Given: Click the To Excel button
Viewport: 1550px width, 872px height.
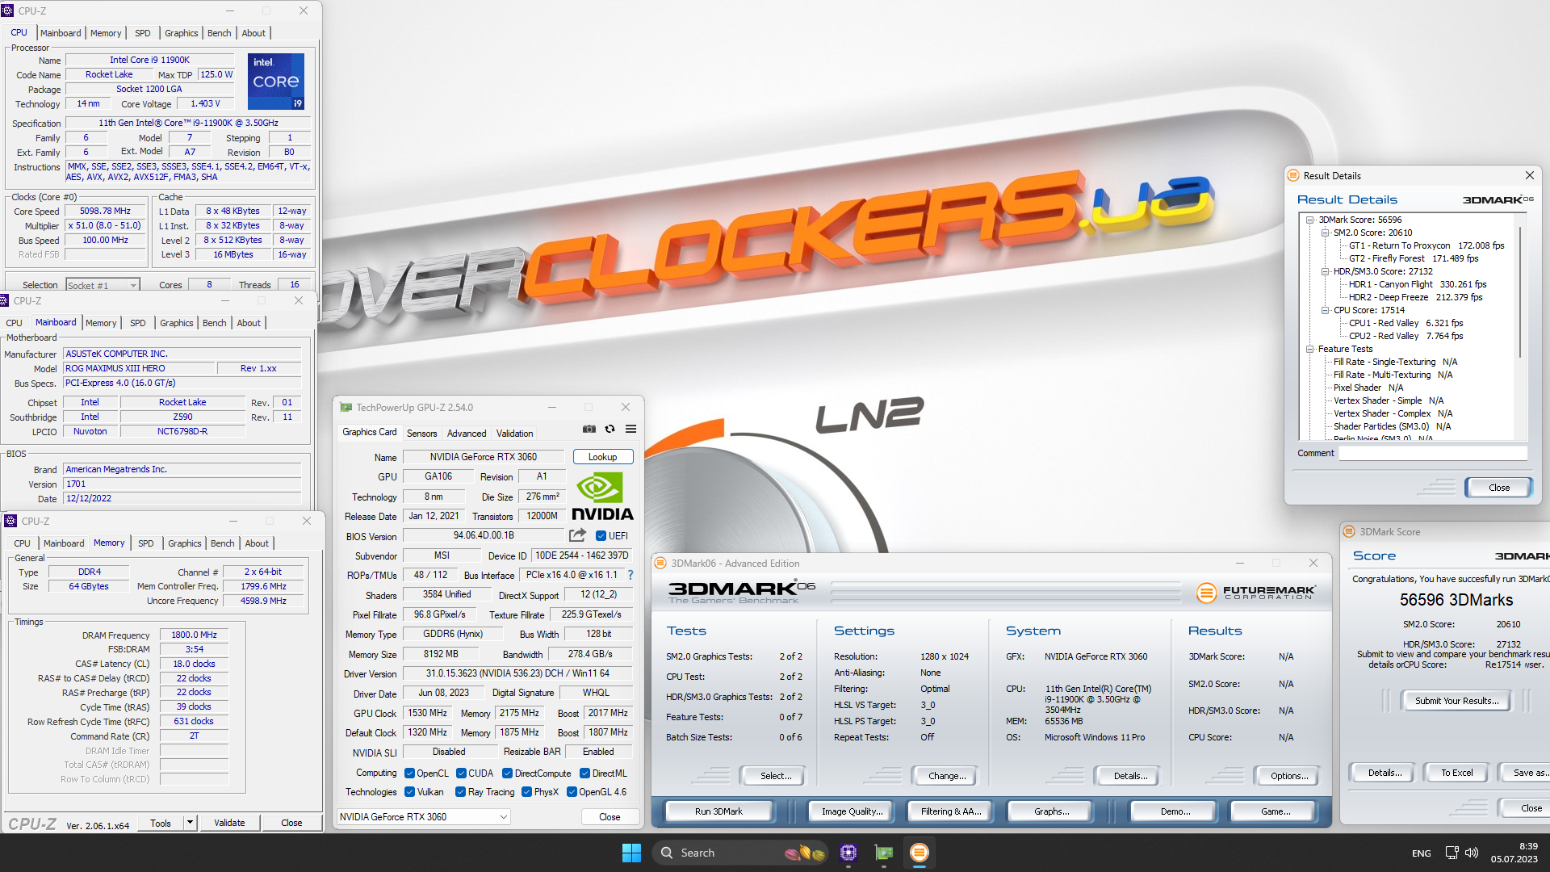Looking at the screenshot, I should (1456, 773).
